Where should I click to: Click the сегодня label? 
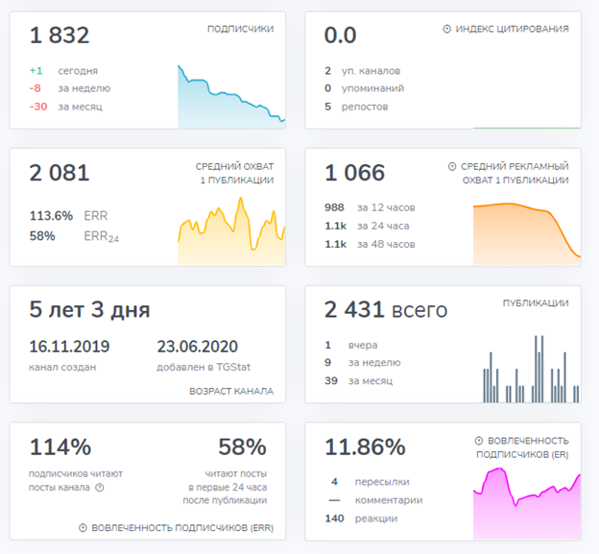click(x=78, y=71)
